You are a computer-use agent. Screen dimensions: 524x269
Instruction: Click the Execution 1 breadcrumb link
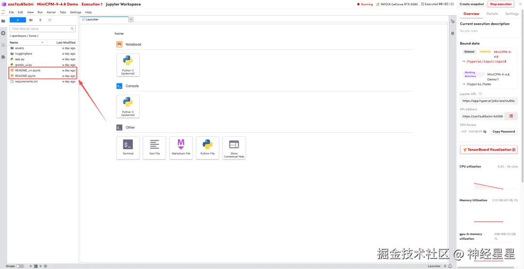pos(92,4)
